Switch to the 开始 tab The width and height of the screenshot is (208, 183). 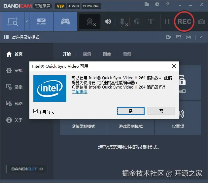67,54
